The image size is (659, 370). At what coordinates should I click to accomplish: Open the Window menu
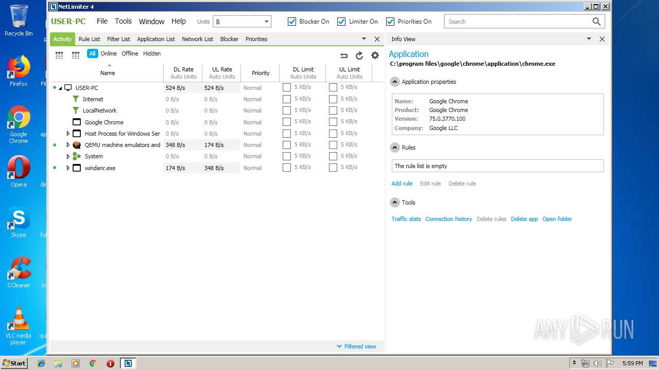tap(151, 22)
